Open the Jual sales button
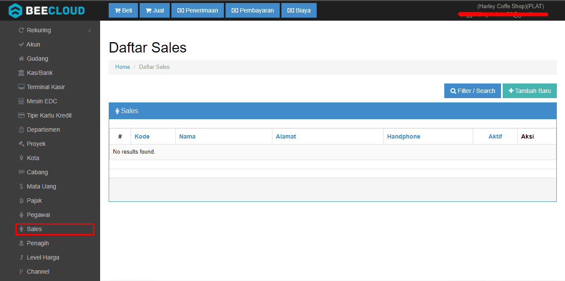This screenshot has height=281, width=565. coord(155,10)
